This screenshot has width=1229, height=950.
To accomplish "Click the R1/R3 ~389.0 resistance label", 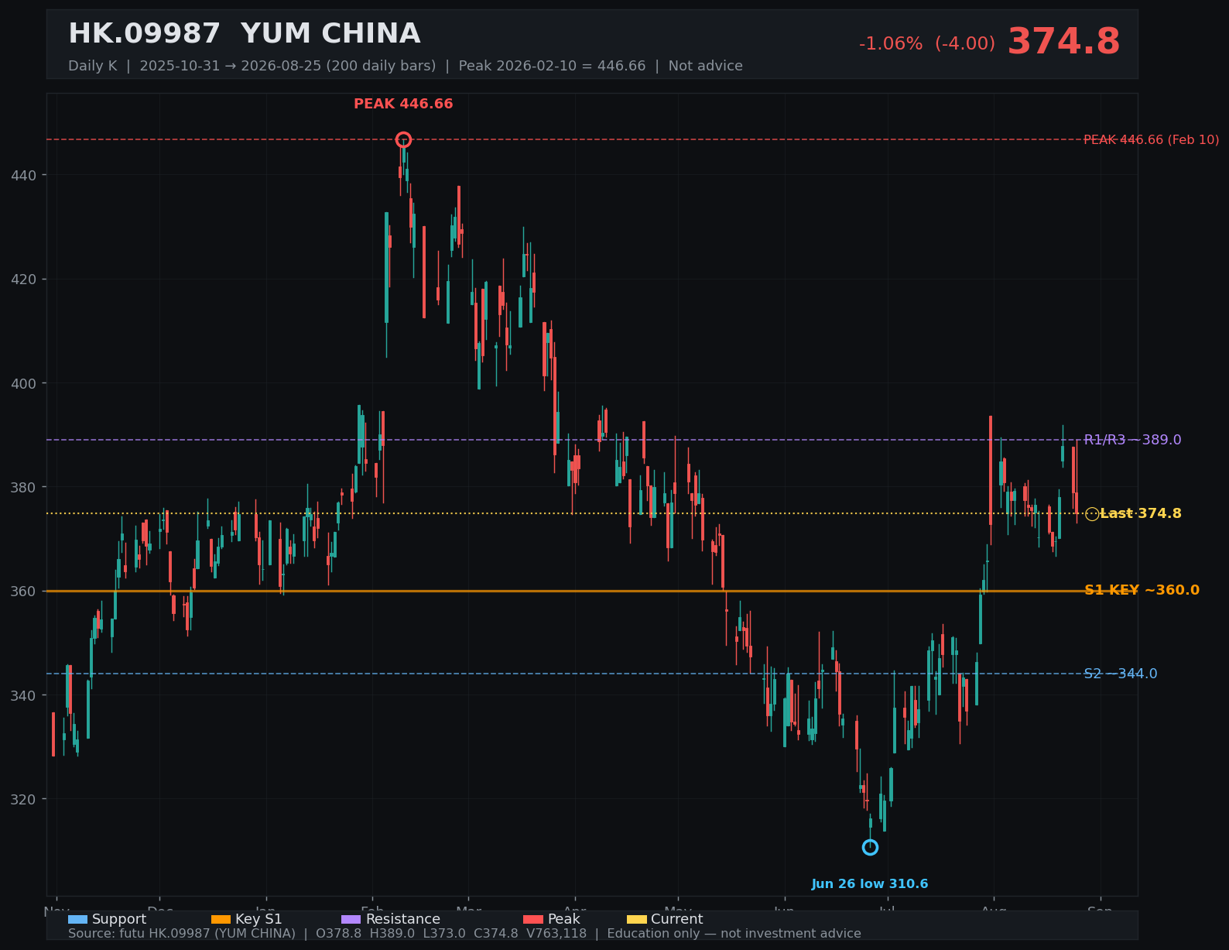I will [1132, 440].
